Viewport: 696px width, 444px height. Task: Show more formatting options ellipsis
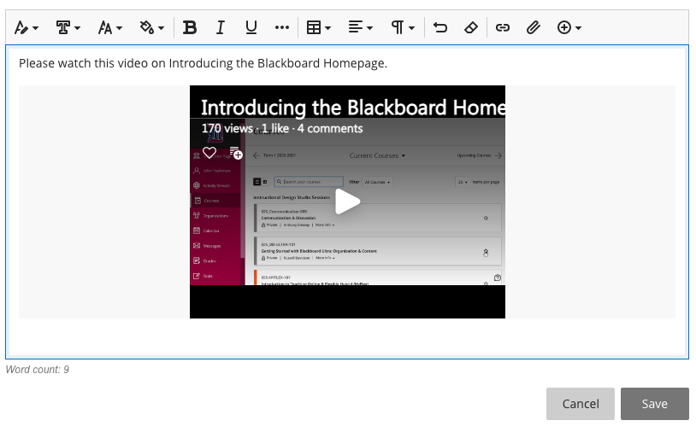tap(282, 27)
